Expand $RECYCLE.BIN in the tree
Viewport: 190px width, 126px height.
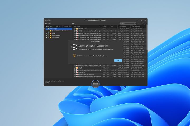click(x=47, y=35)
